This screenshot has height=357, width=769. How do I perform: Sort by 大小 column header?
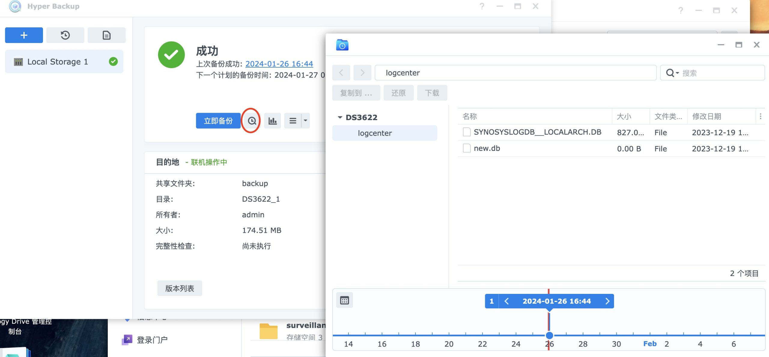point(631,116)
